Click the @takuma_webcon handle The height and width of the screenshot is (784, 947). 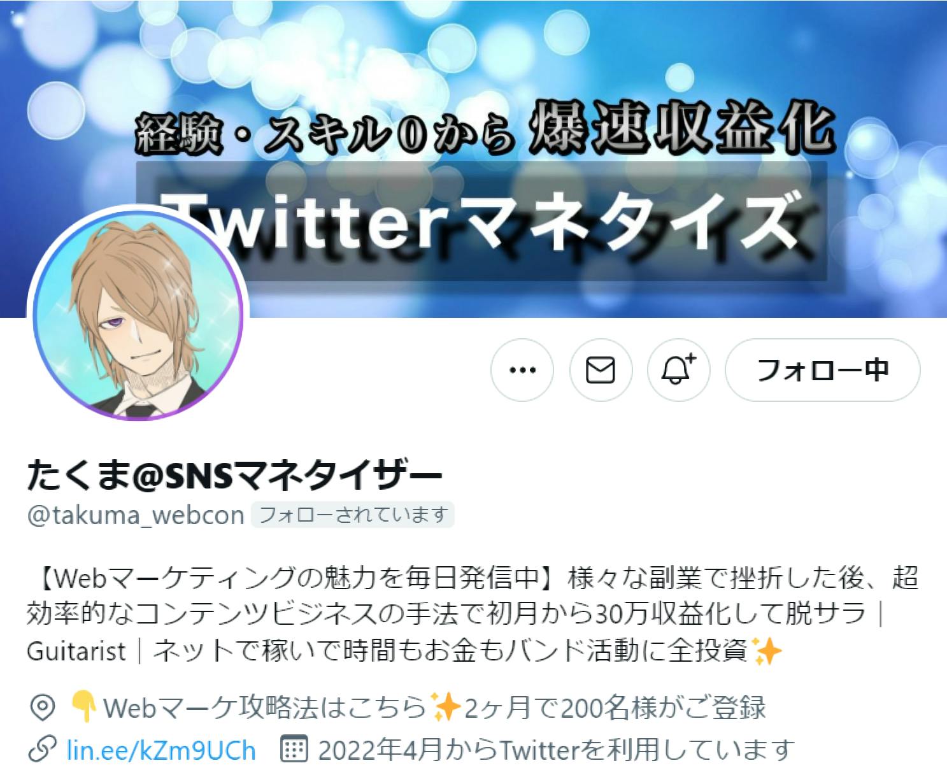coord(136,515)
